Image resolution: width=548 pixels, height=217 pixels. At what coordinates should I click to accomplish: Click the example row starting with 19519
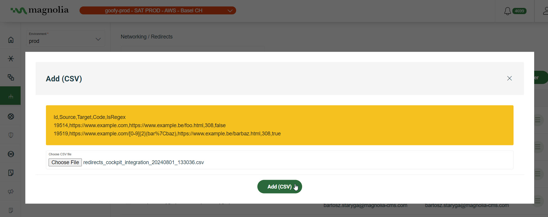(x=167, y=134)
